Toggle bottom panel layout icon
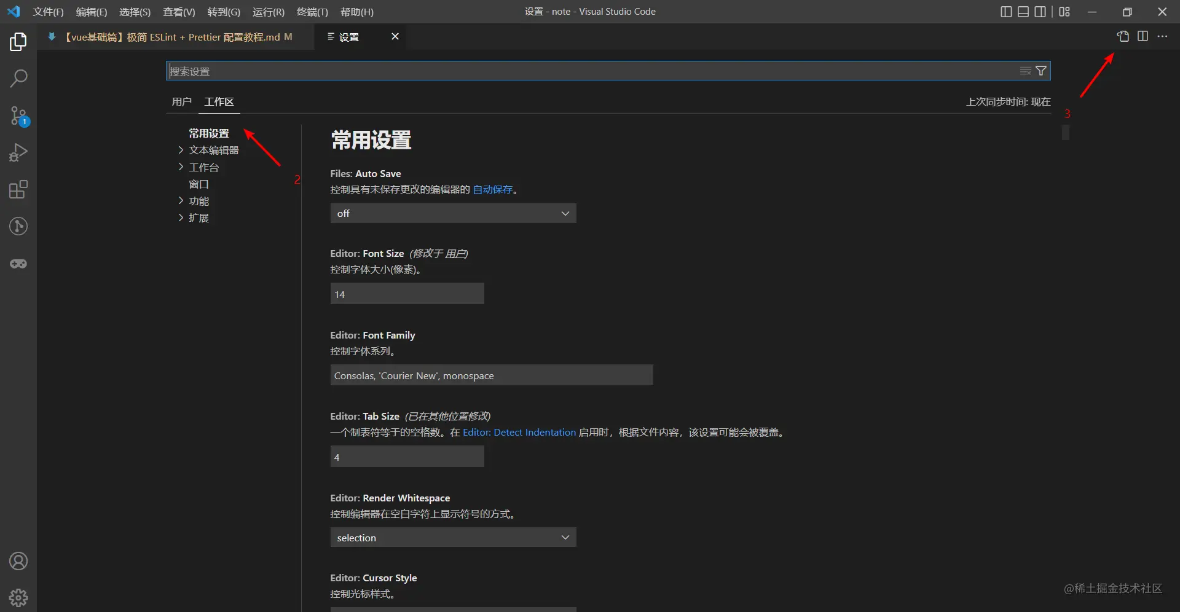 tap(1023, 12)
